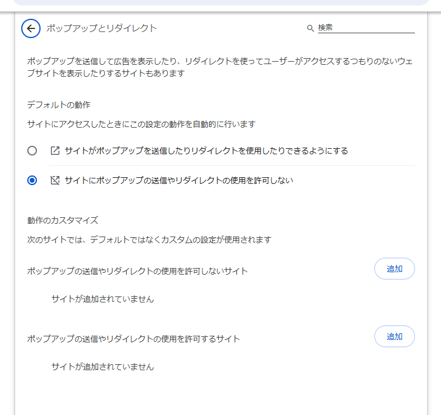Image resolution: width=441 pixels, height=415 pixels.
Task: Click the 動作のカスタマイズ section heading
Action: point(63,220)
